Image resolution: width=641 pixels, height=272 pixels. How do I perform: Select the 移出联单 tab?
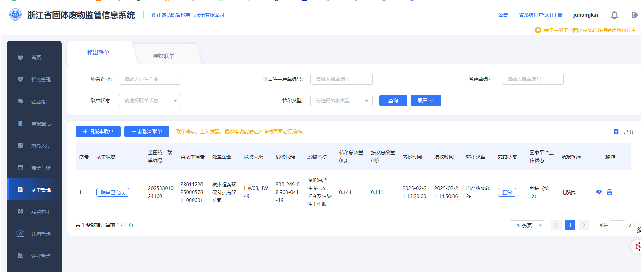(x=98, y=52)
